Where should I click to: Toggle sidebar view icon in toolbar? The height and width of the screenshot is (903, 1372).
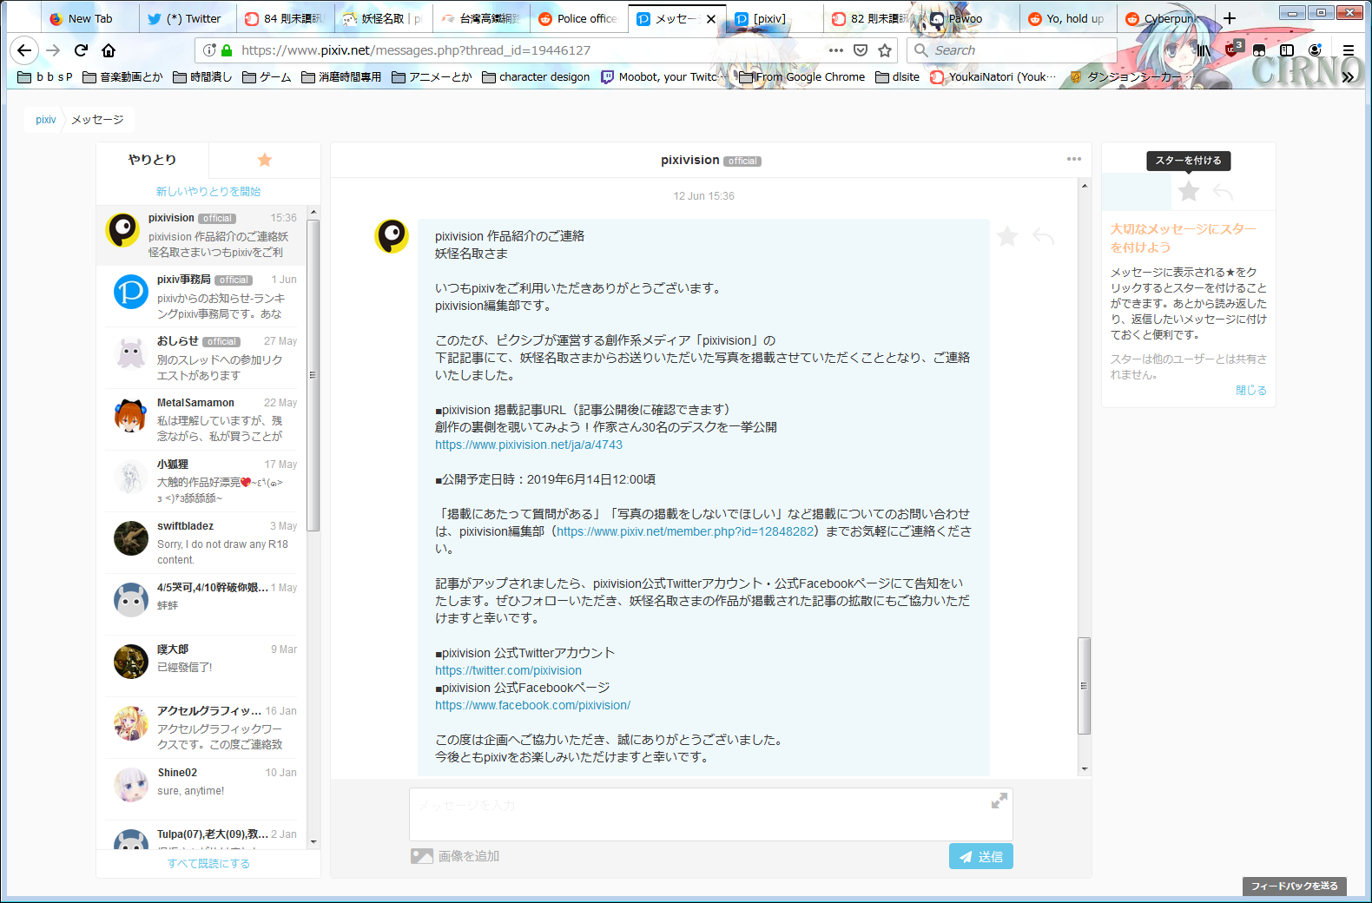1287,50
